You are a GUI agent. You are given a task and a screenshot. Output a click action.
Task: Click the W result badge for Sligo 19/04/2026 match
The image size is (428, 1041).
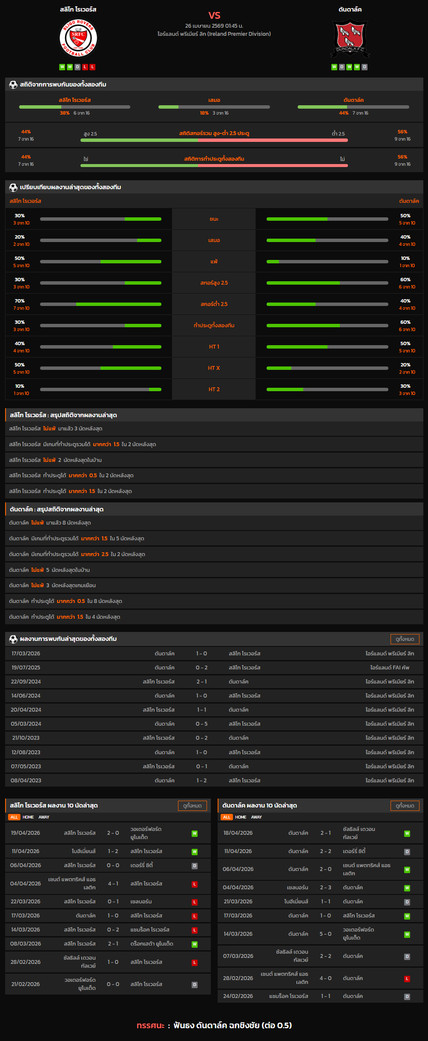tap(195, 833)
